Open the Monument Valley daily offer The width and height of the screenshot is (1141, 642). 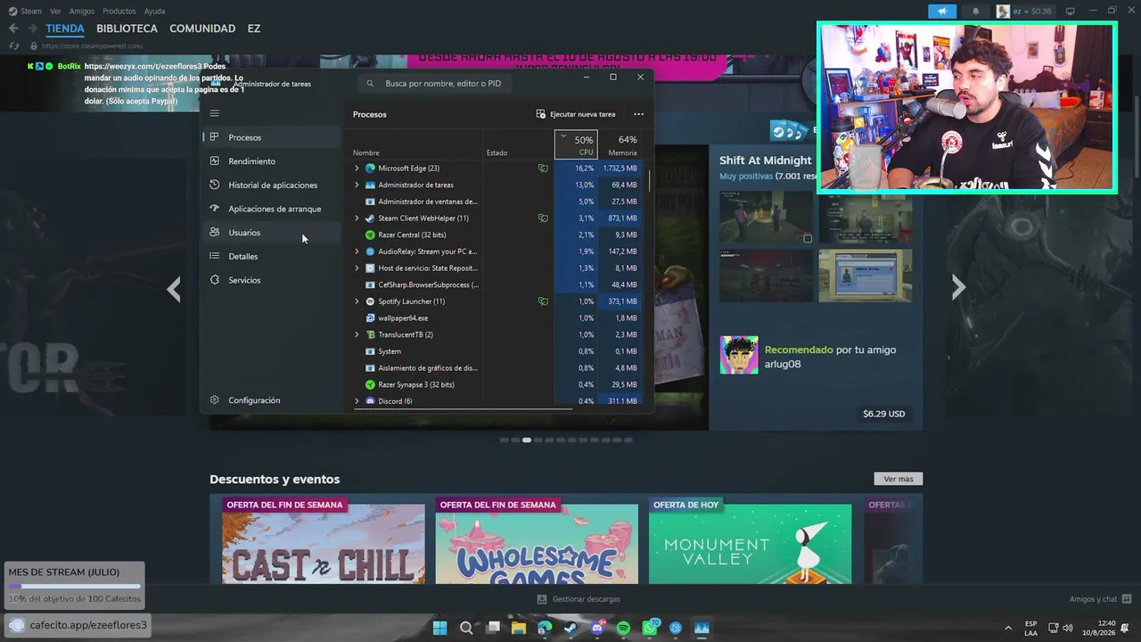[751, 541]
